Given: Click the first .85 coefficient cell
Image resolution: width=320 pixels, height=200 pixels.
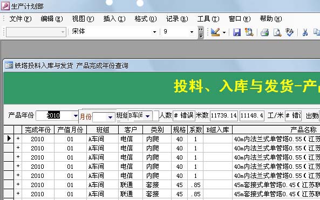Looking at the screenshot, I should pyautogui.click(x=195, y=185).
